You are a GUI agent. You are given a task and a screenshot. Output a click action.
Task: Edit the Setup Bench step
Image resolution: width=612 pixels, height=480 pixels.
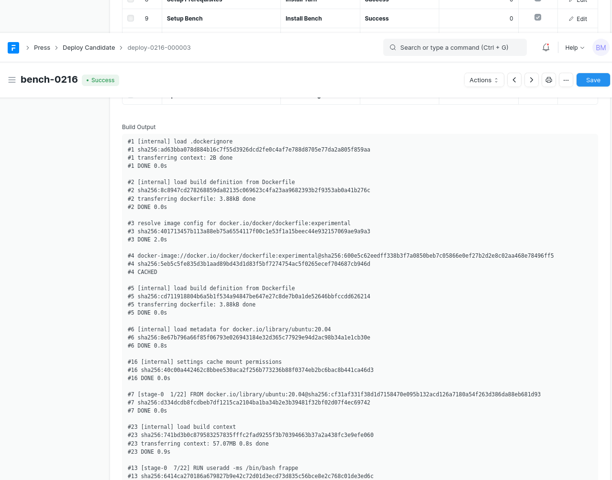coord(578,19)
